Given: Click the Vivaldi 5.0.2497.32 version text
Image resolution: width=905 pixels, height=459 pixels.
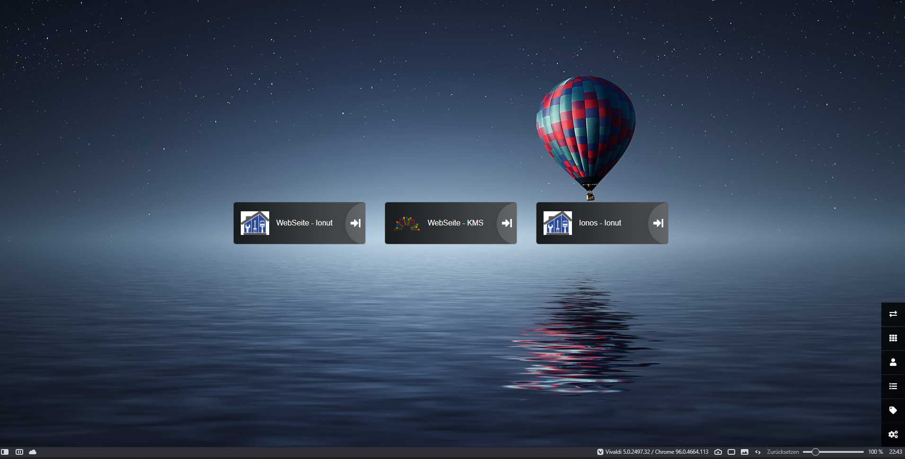Looking at the screenshot, I should (657, 452).
